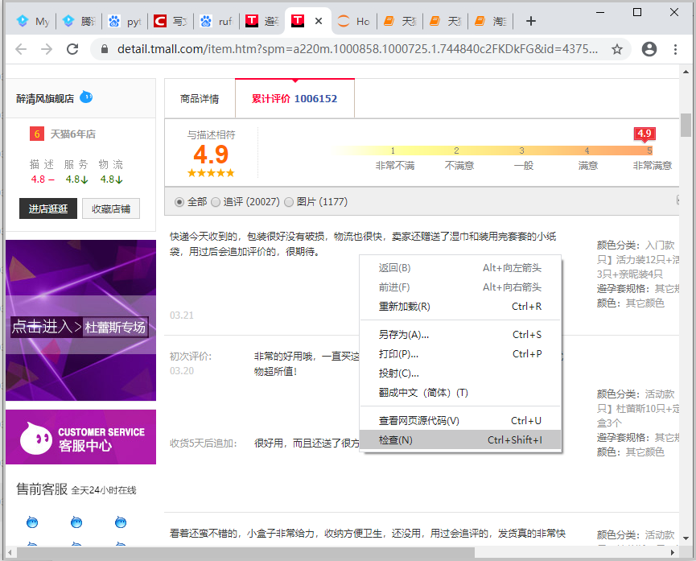Viewport: 696px width, 561px height.
Task: Click the vertical scrollbar thumb
Action: (686, 126)
